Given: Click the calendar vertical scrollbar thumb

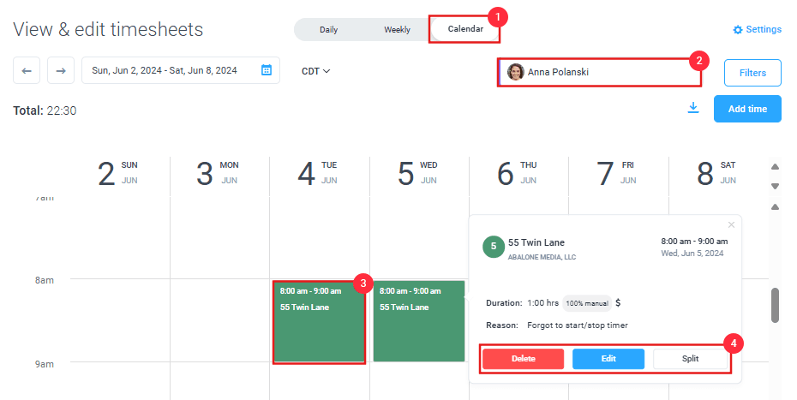Looking at the screenshot, I should [x=775, y=306].
